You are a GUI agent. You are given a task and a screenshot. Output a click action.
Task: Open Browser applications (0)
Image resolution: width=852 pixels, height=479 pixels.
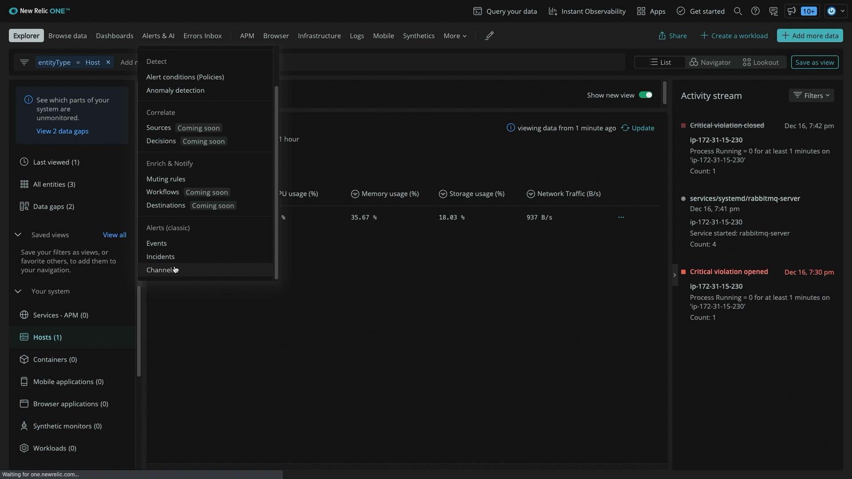click(x=71, y=404)
